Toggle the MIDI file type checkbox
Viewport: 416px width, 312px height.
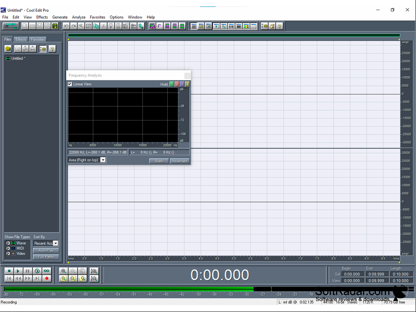click(8, 248)
